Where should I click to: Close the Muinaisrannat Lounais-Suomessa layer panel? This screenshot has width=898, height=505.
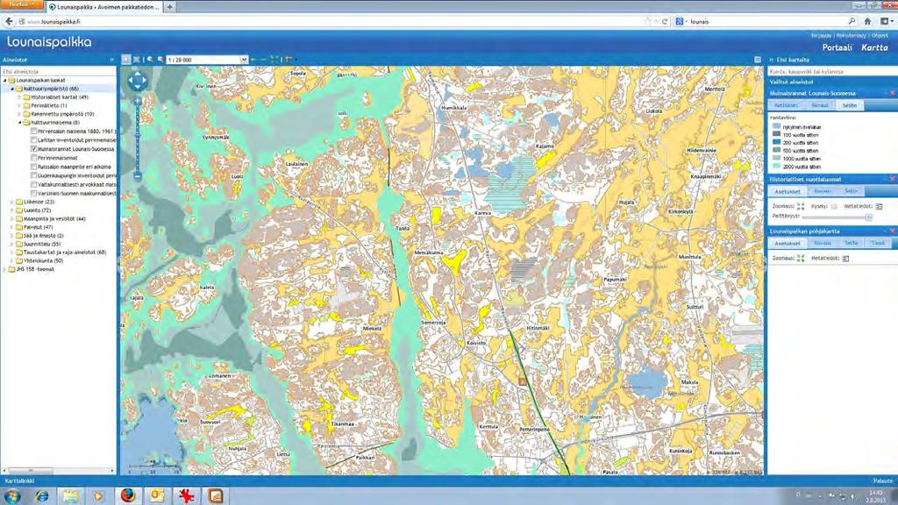click(x=892, y=93)
